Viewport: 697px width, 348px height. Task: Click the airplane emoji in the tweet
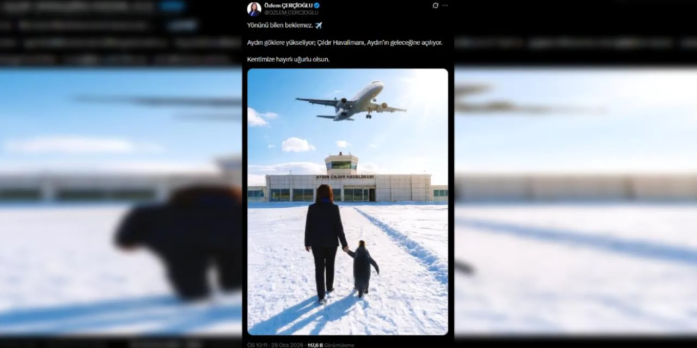point(319,26)
